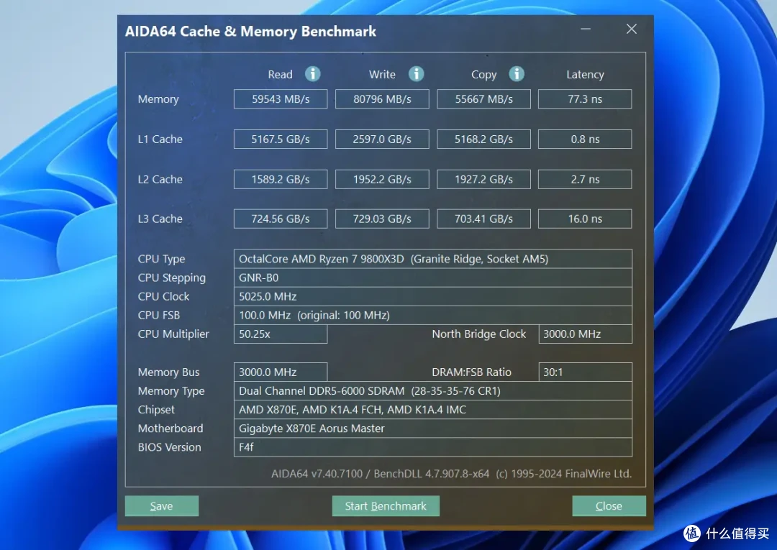Click L2 Cache Read value 1589.2 GB/s
Viewport: 777px width, 550px height.
tap(281, 179)
